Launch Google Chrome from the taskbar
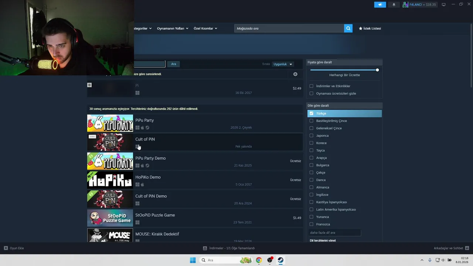 click(259, 260)
